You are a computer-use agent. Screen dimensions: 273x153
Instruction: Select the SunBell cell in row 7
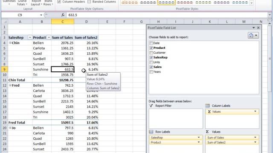pos(42,59)
